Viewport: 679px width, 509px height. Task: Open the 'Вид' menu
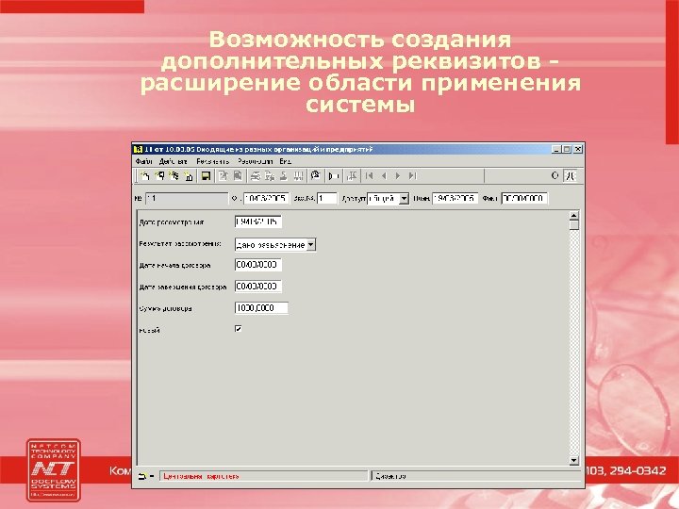[286, 161]
